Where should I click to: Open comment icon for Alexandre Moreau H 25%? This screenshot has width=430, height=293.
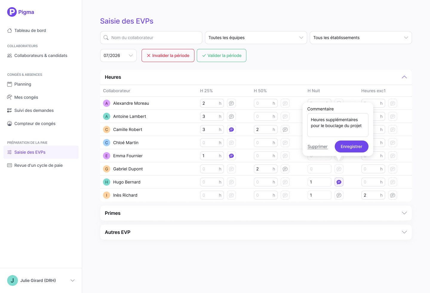pyautogui.click(x=231, y=103)
